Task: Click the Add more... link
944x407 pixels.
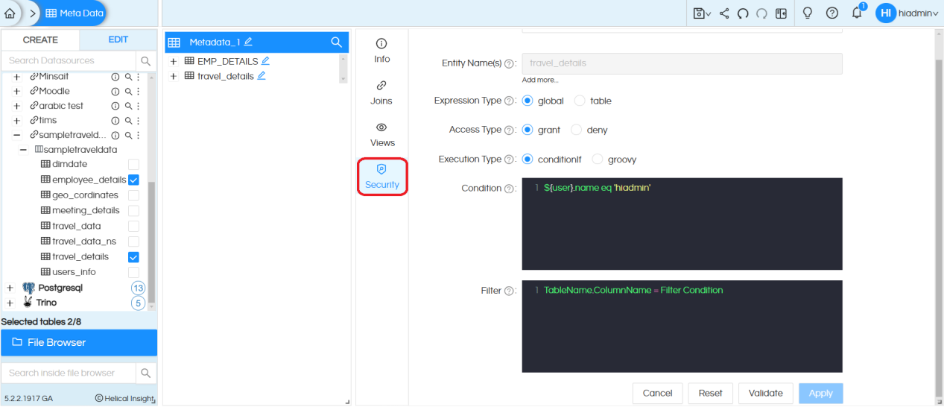Action: [x=540, y=80]
